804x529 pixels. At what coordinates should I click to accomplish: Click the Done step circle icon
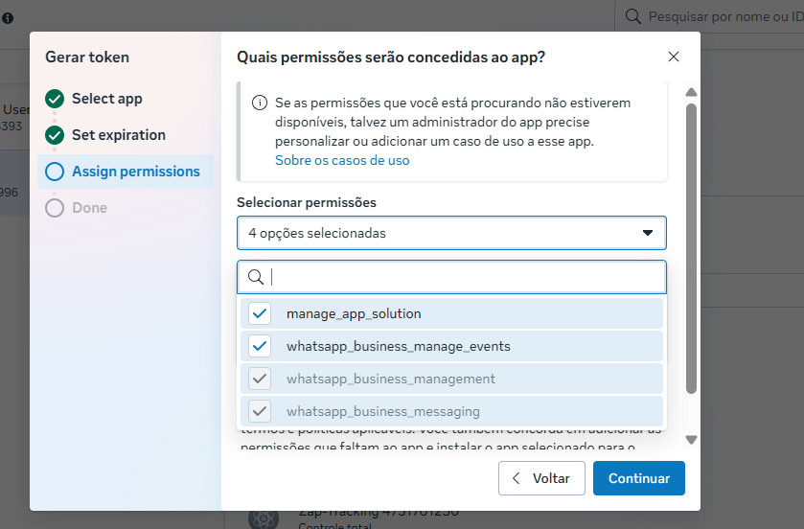click(x=55, y=208)
